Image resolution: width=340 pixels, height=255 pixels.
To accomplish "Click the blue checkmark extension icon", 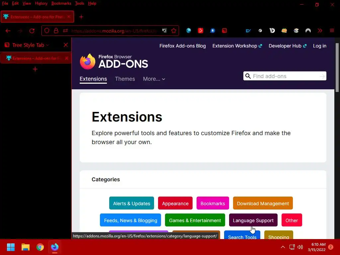I will (248, 31).
